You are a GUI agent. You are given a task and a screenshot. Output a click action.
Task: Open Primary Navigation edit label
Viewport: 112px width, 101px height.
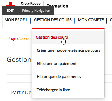36,11
